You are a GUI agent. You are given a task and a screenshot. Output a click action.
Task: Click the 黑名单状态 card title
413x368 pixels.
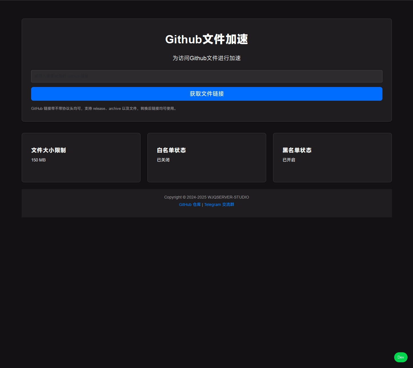tap(297, 150)
